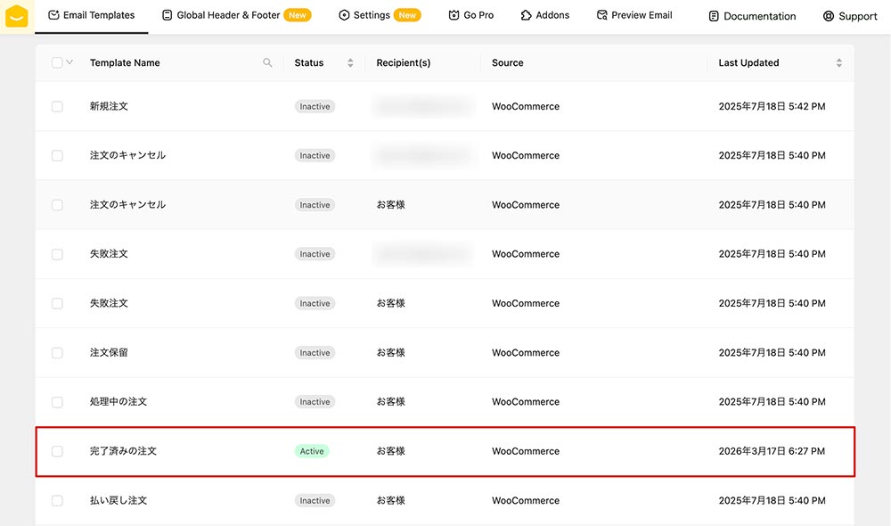This screenshot has height=526, width=891.
Task: Tick the checkbox for 新規注文 row
Action: click(57, 106)
